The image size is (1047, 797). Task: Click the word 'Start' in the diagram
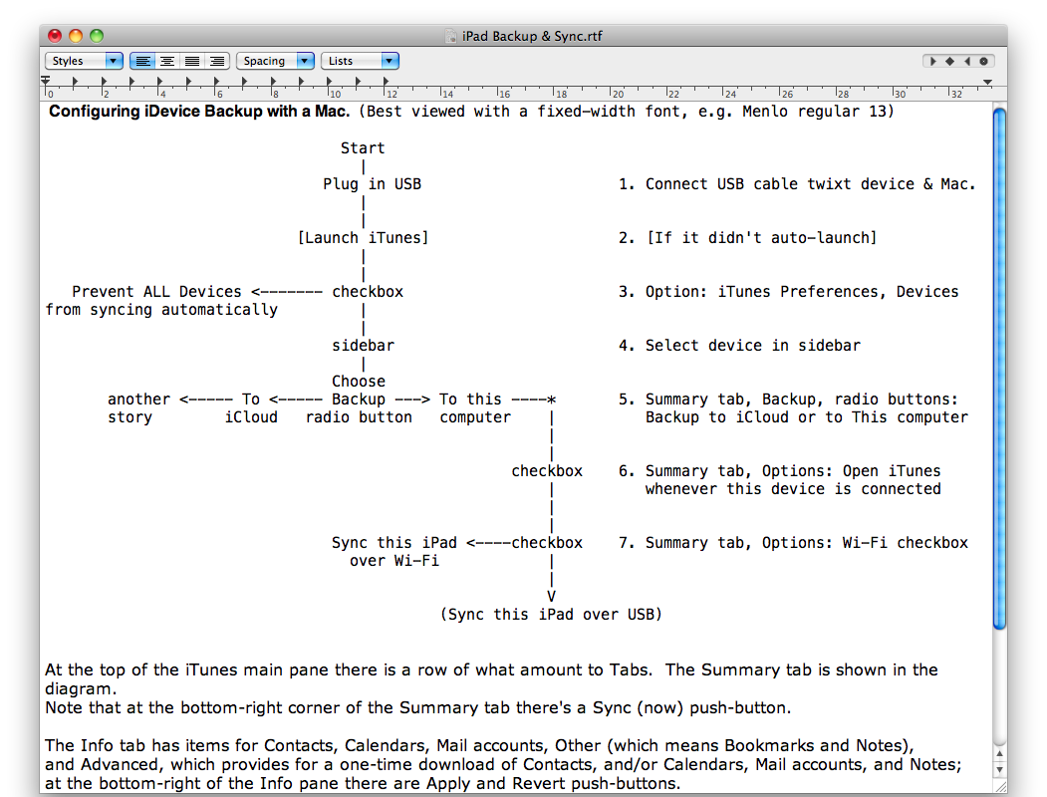[363, 148]
